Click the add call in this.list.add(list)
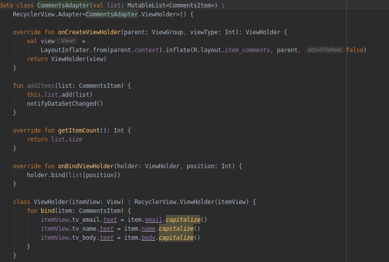Viewport: 389px width, 262px height. point(66,94)
